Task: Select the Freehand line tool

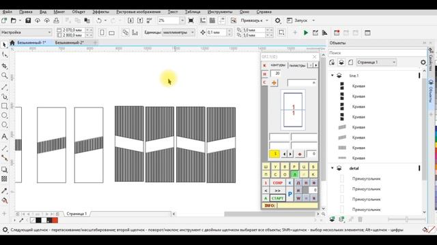Action: 4,87
